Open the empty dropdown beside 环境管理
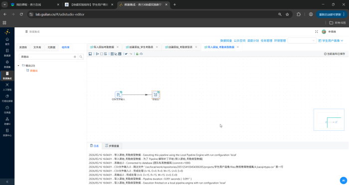 (x=302, y=40)
